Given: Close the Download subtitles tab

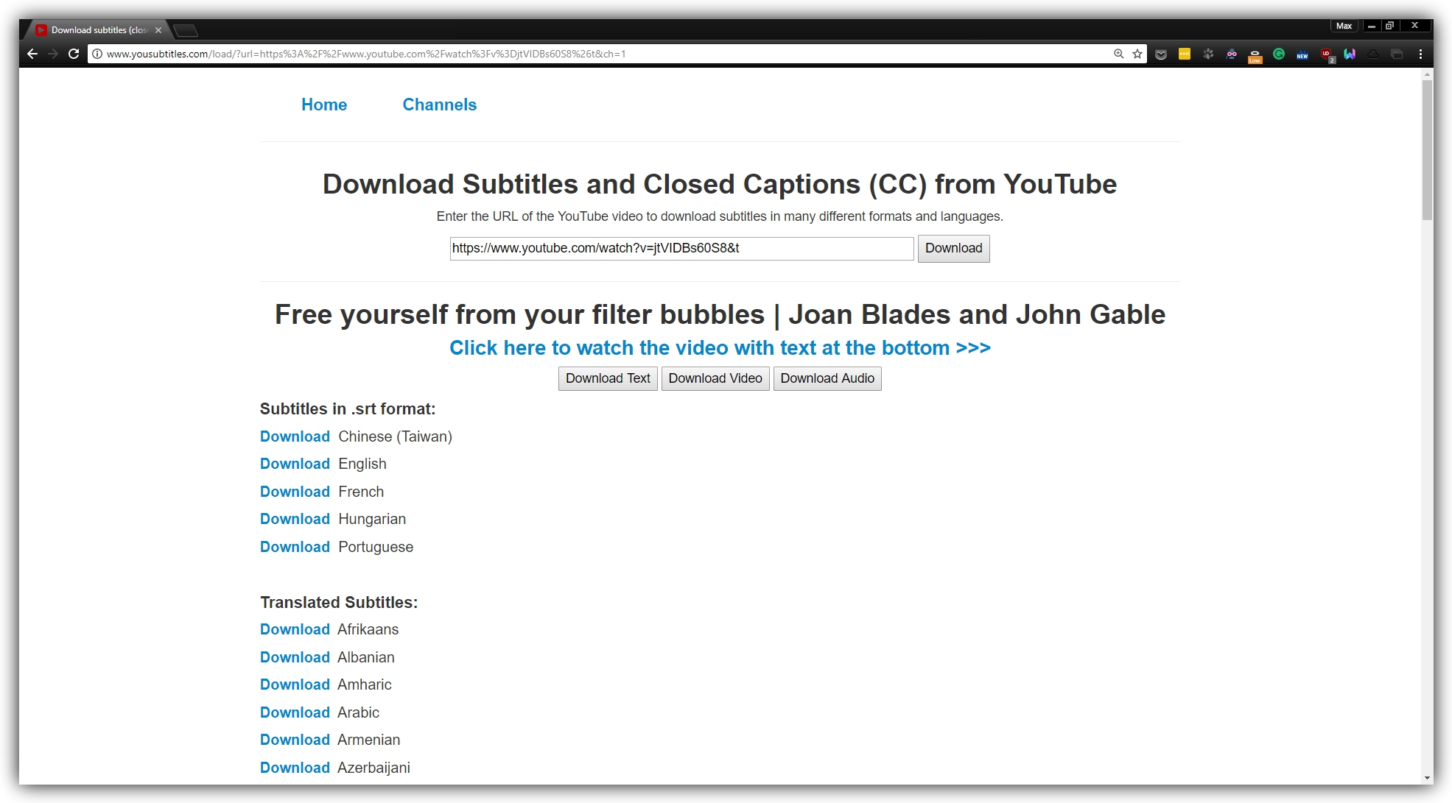Looking at the screenshot, I should click(158, 30).
